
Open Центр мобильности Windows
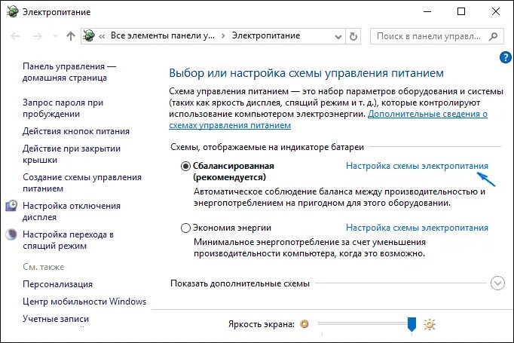[x=84, y=302]
